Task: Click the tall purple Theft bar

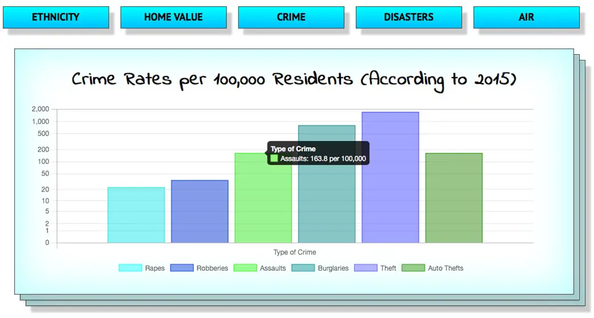Action: [390, 177]
